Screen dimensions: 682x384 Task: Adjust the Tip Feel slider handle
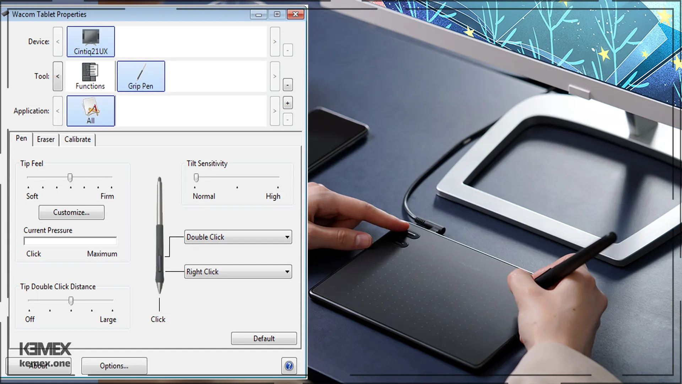(70, 177)
